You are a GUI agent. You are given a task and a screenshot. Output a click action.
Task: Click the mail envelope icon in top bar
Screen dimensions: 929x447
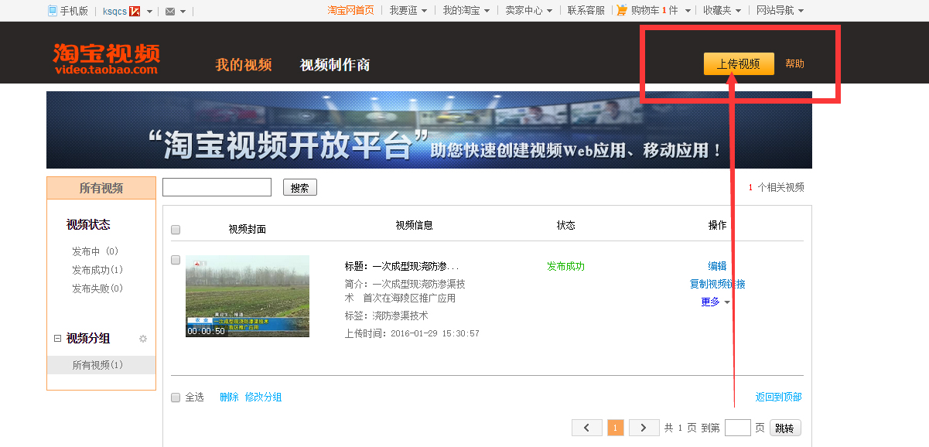point(170,11)
